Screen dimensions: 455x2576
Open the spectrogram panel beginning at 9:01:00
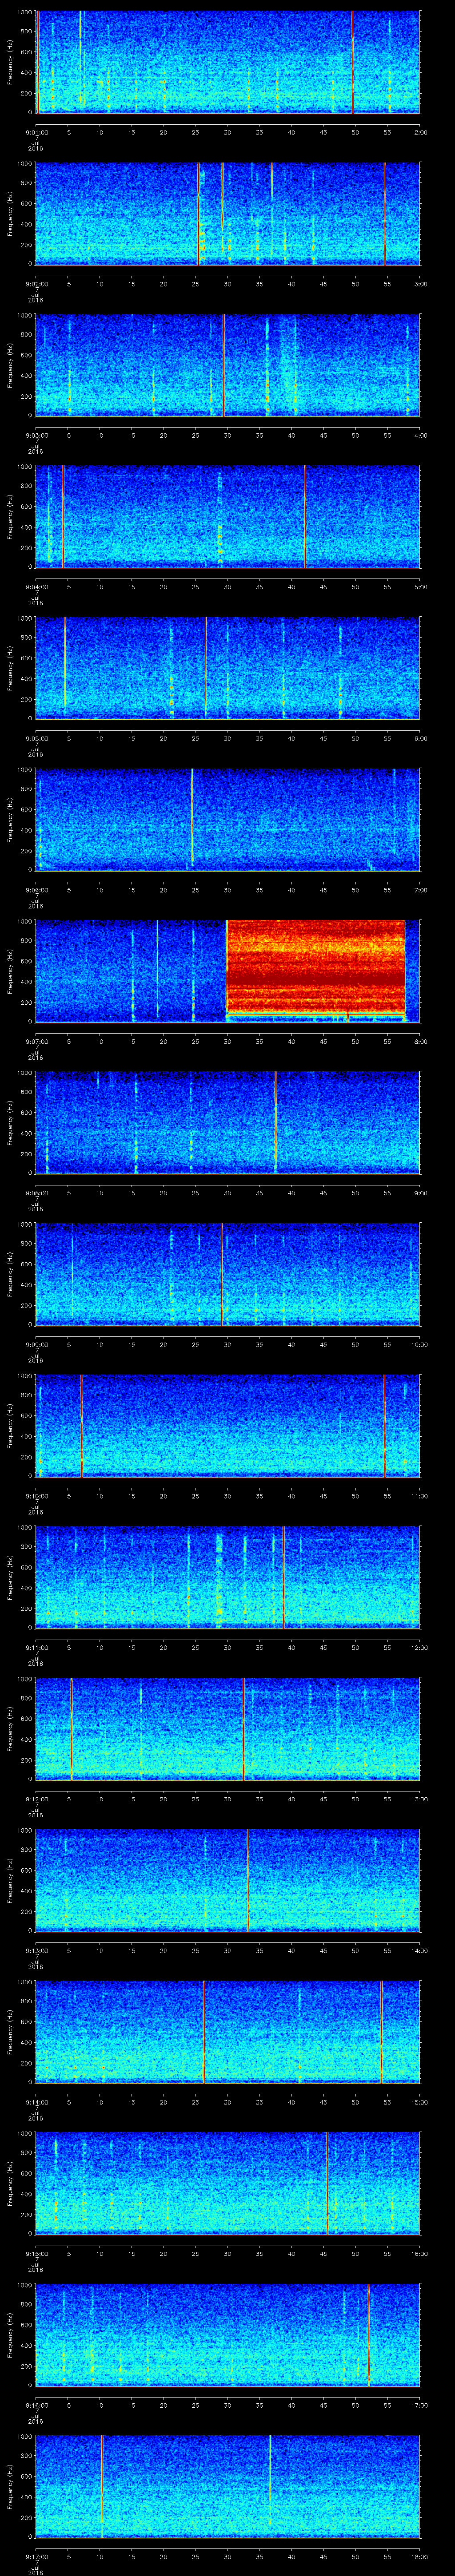pyautogui.click(x=228, y=62)
